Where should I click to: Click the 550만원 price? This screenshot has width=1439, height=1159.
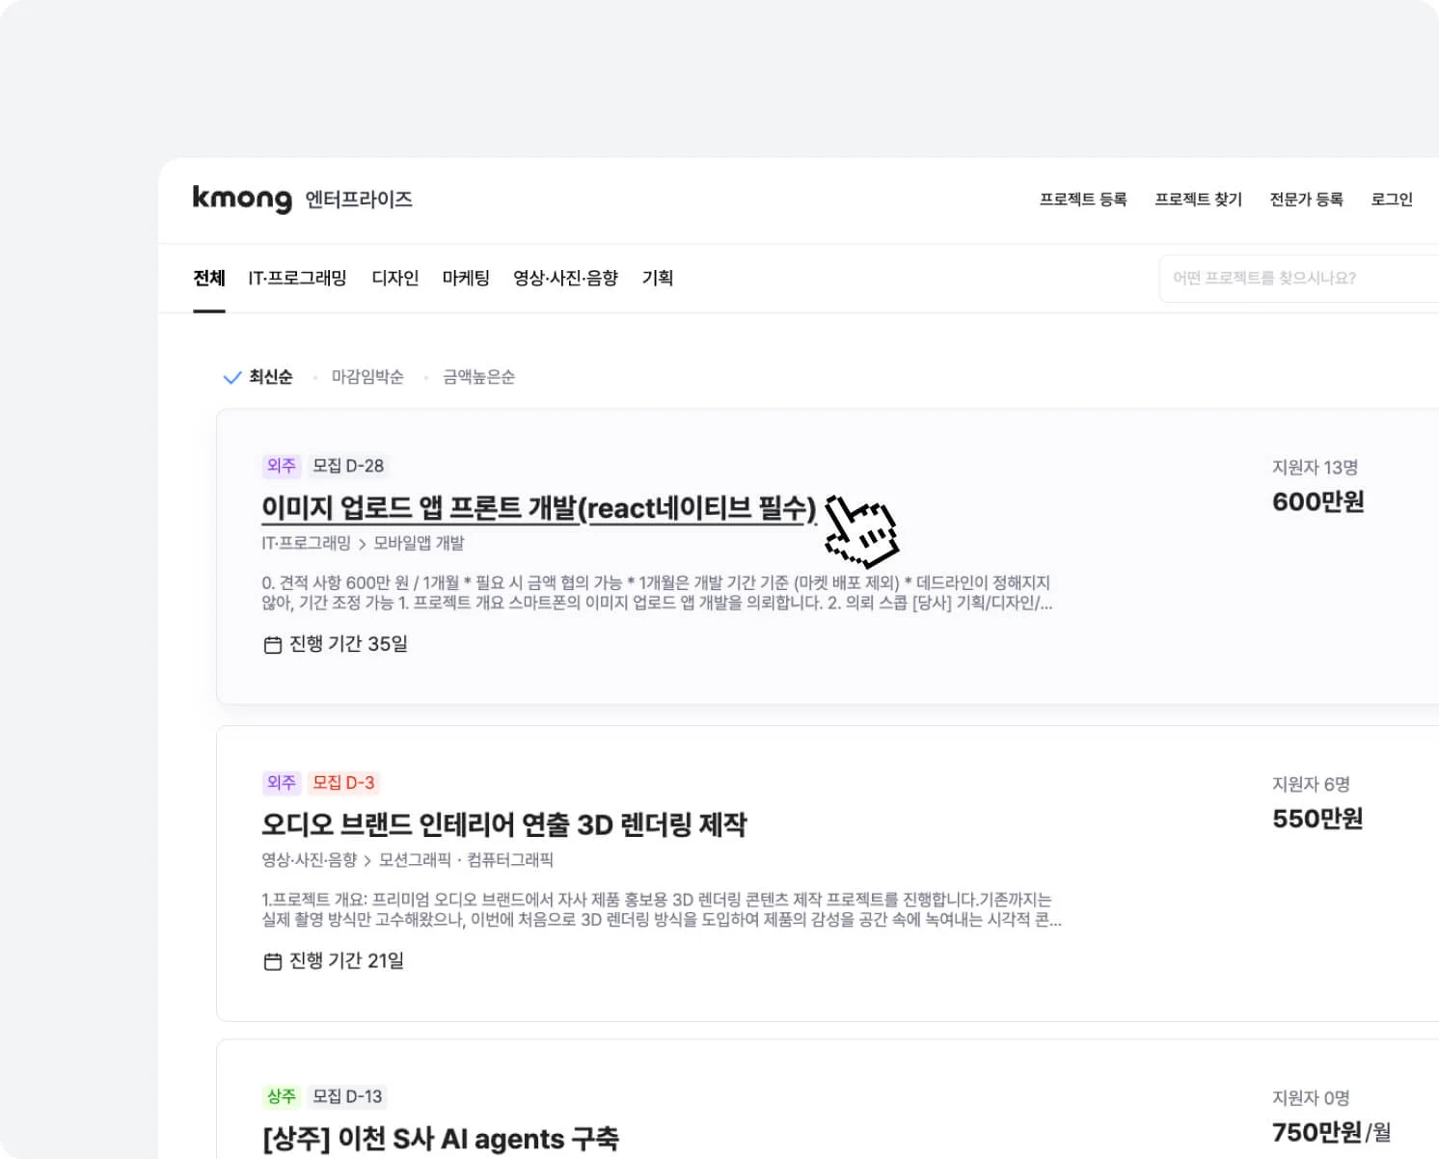pos(1317,820)
